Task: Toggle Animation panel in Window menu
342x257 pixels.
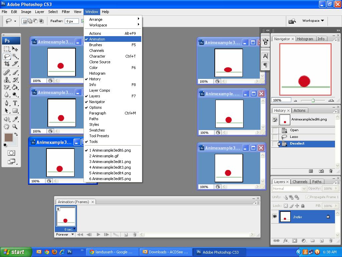Action: coord(113,39)
